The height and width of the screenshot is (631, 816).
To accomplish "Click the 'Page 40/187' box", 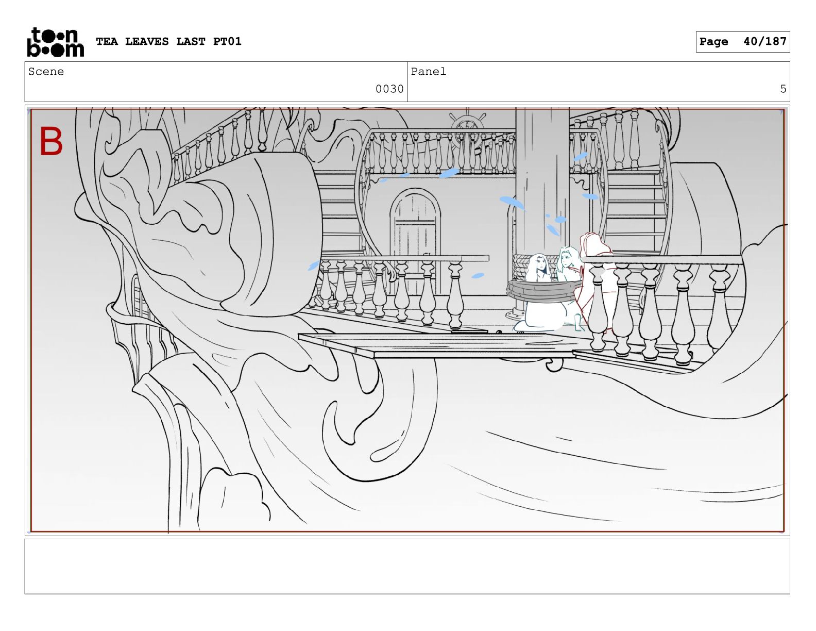I will [743, 42].
